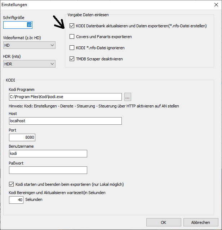Toggle Kodi starten und beenden beim exportieren
The image size is (222, 230).
(11, 184)
